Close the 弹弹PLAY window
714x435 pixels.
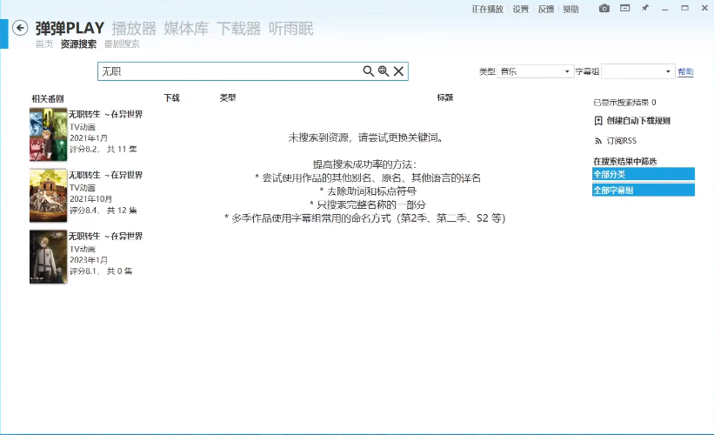pos(704,8)
